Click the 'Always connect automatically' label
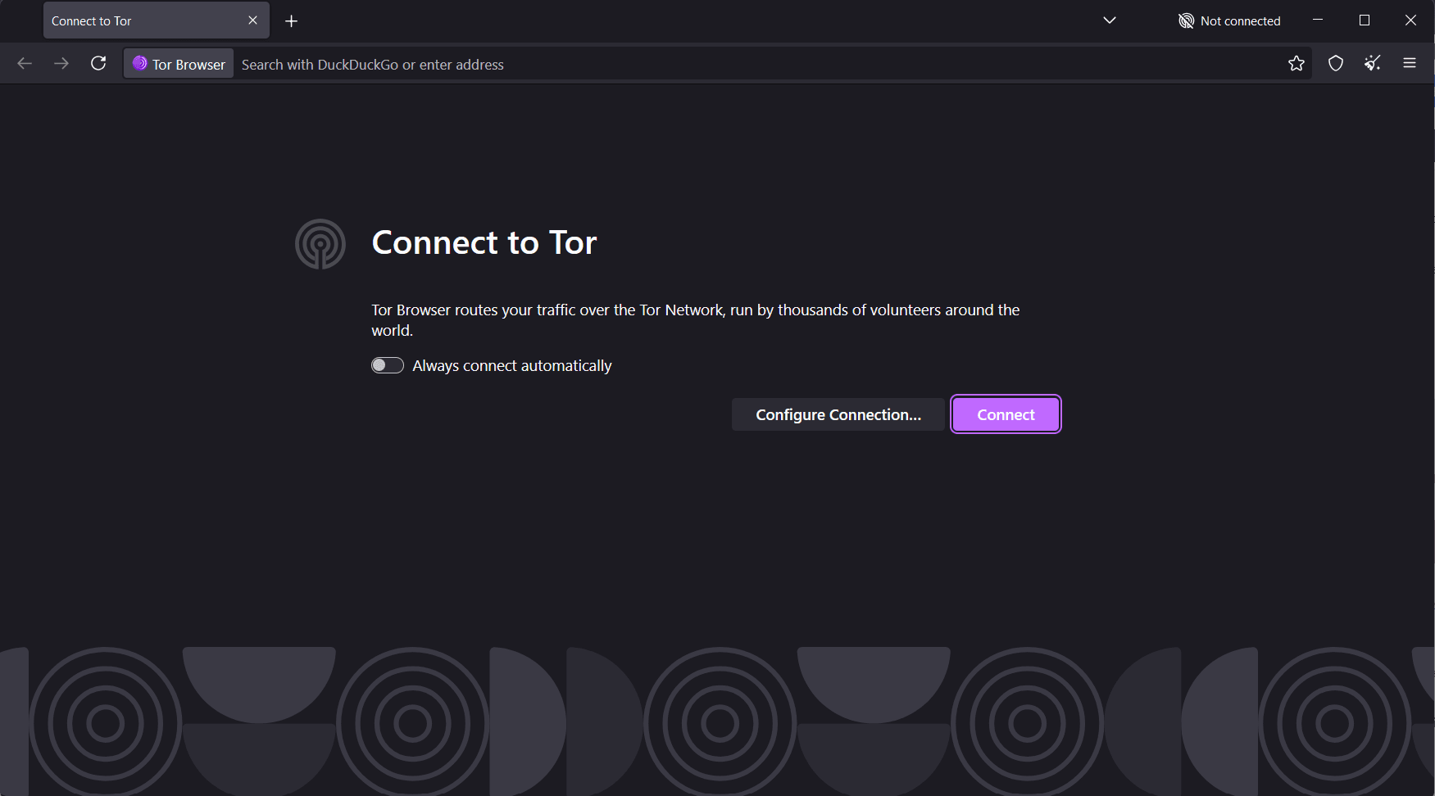This screenshot has height=796, width=1435. click(511, 366)
